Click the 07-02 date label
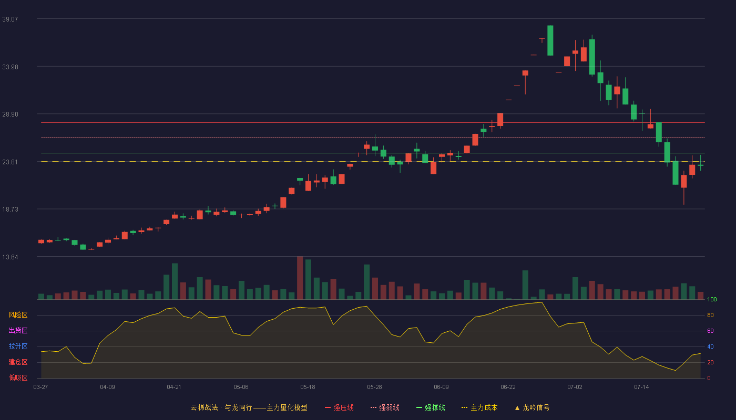Viewport: 736px width, 420px height. (575, 387)
